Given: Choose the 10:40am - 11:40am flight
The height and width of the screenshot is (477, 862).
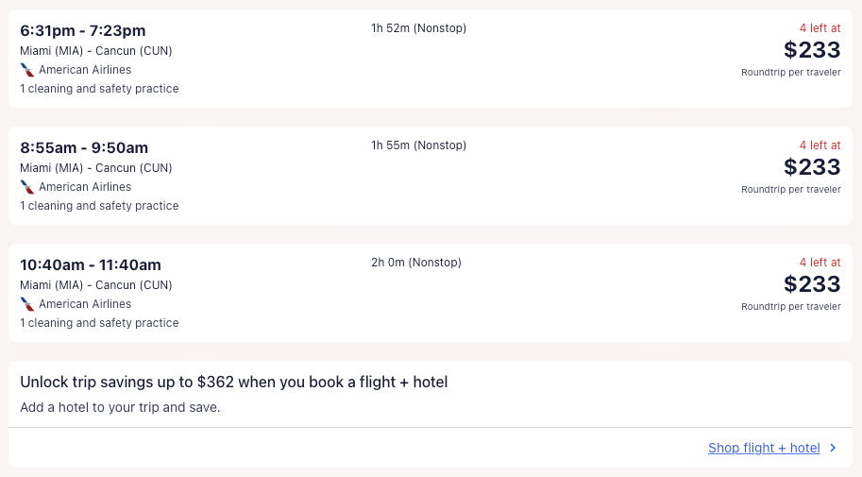Looking at the screenshot, I should 91,265.
